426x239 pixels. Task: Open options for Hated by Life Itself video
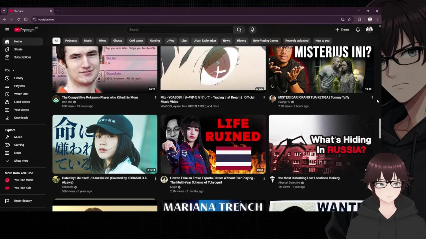click(156, 178)
